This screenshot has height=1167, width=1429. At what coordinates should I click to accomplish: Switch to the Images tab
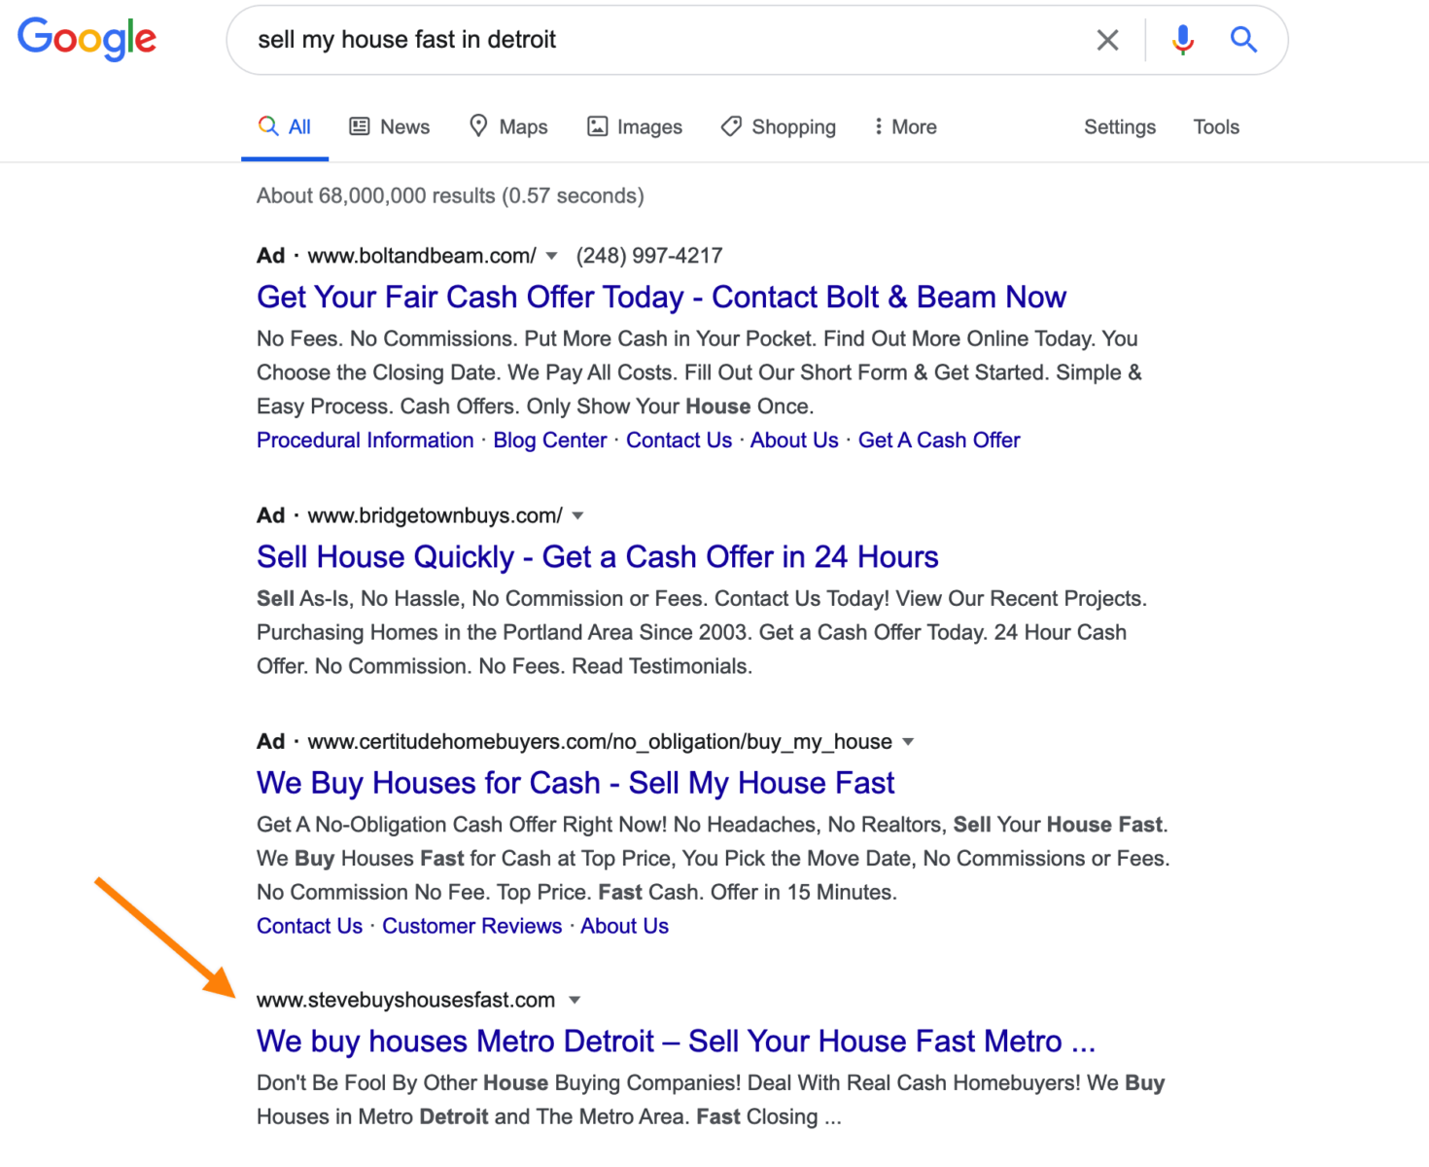pyautogui.click(x=635, y=127)
